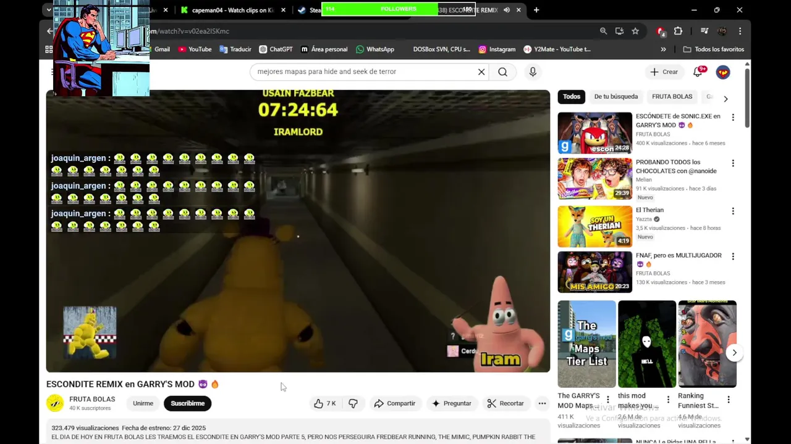
Task: Run the search with the magnifier icon
Action: 503,72
